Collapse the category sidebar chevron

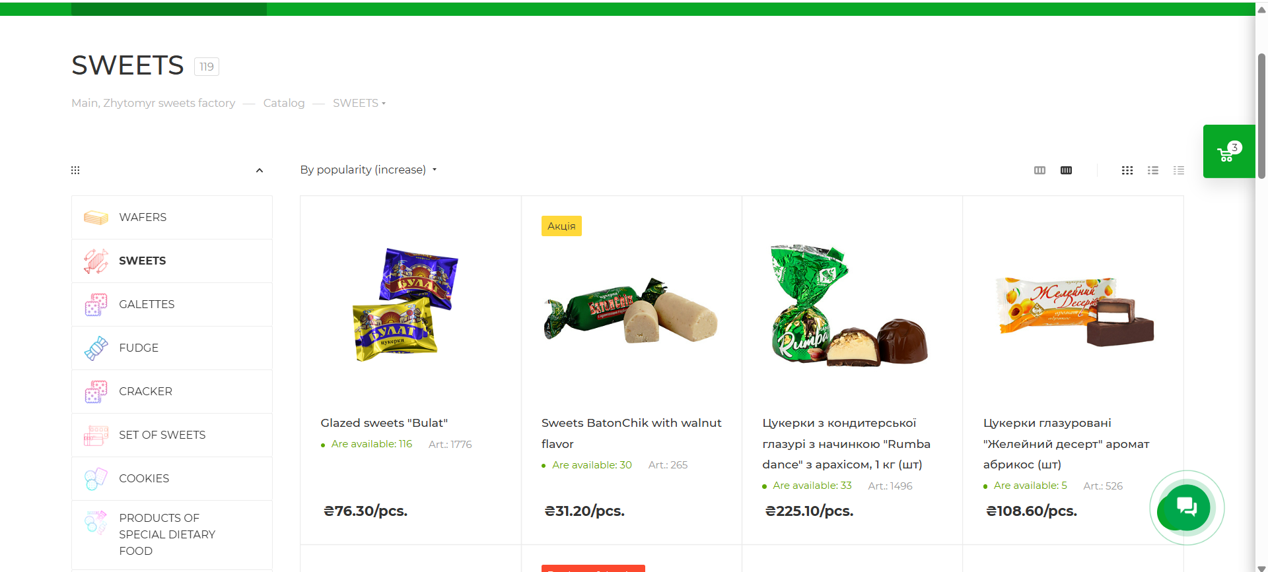pyautogui.click(x=260, y=170)
